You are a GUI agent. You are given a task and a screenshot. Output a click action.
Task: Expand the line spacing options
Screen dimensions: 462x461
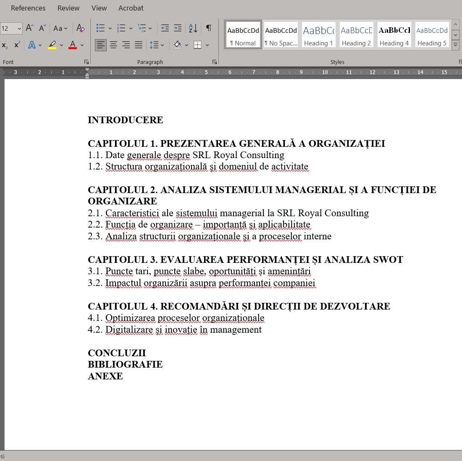pos(162,45)
